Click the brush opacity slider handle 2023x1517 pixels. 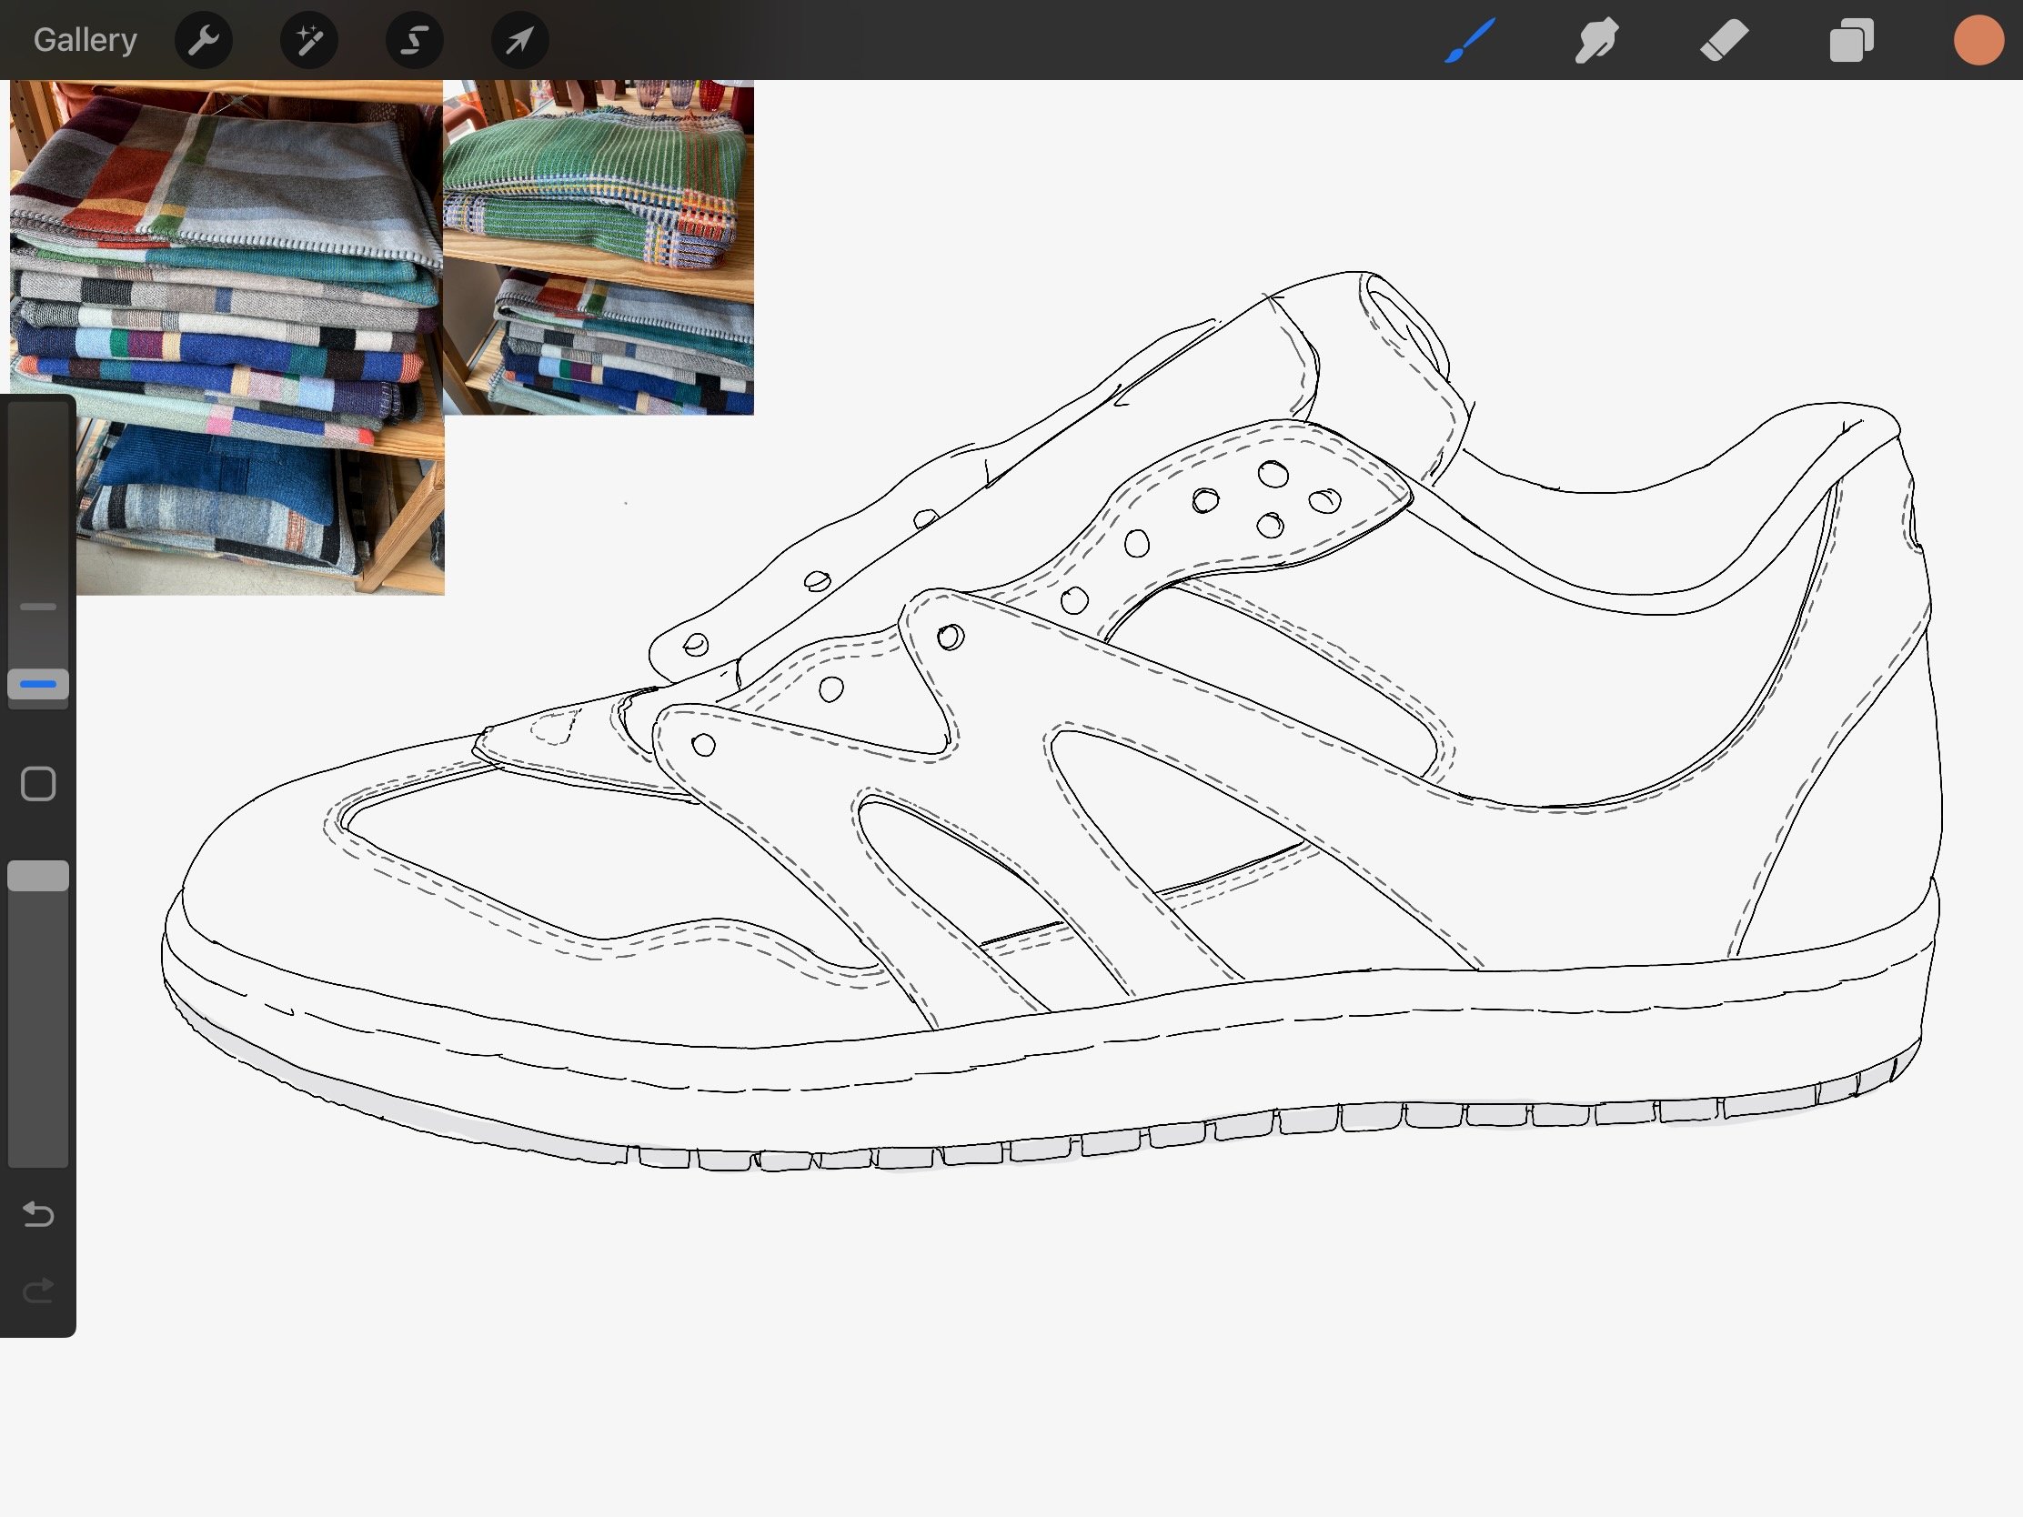pyautogui.click(x=38, y=876)
